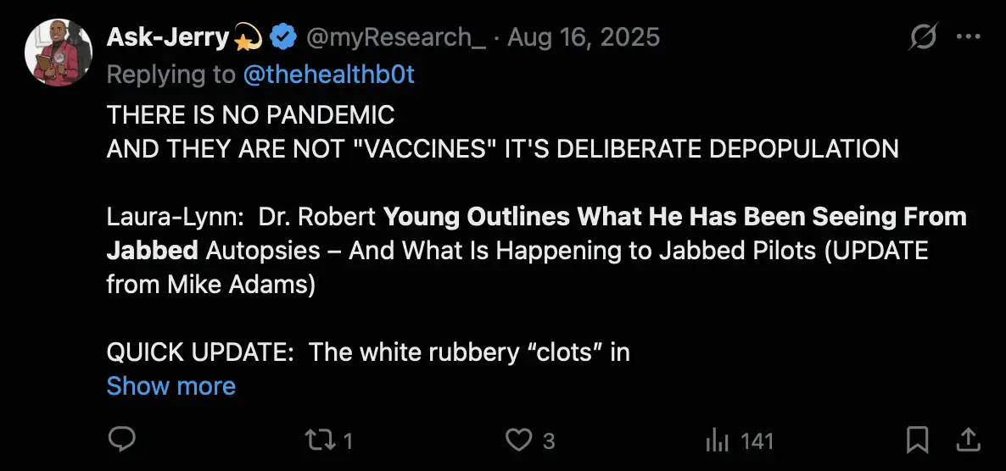
Task: Open the Grok explain icon
Action: (922, 37)
